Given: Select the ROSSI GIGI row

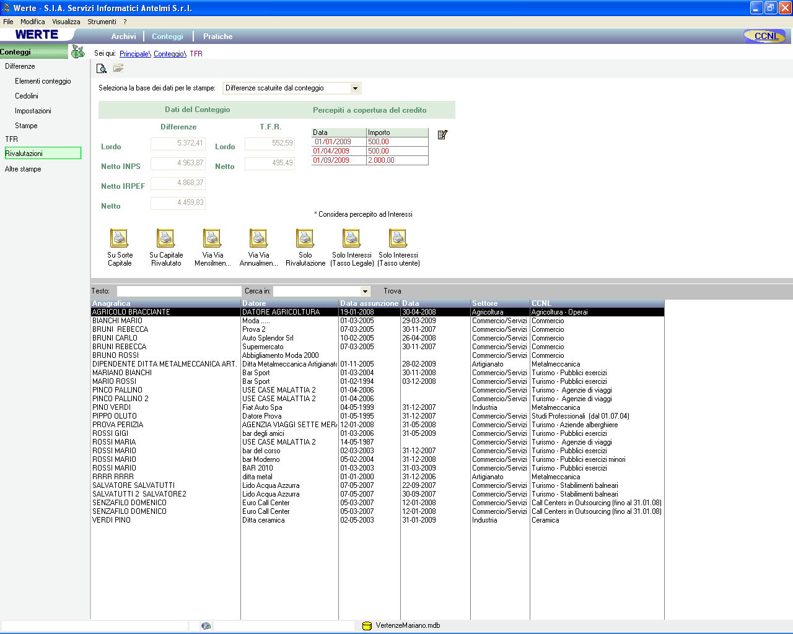Looking at the screenshot, I should pyautogui.click(x=377, y=433).
